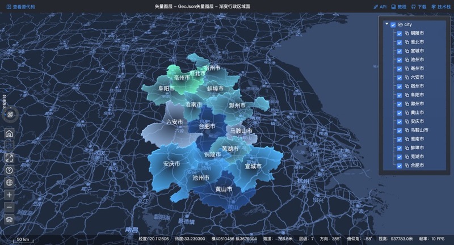Uncheck the 阜阳市 layer checkbox

[x=400, y=95]
